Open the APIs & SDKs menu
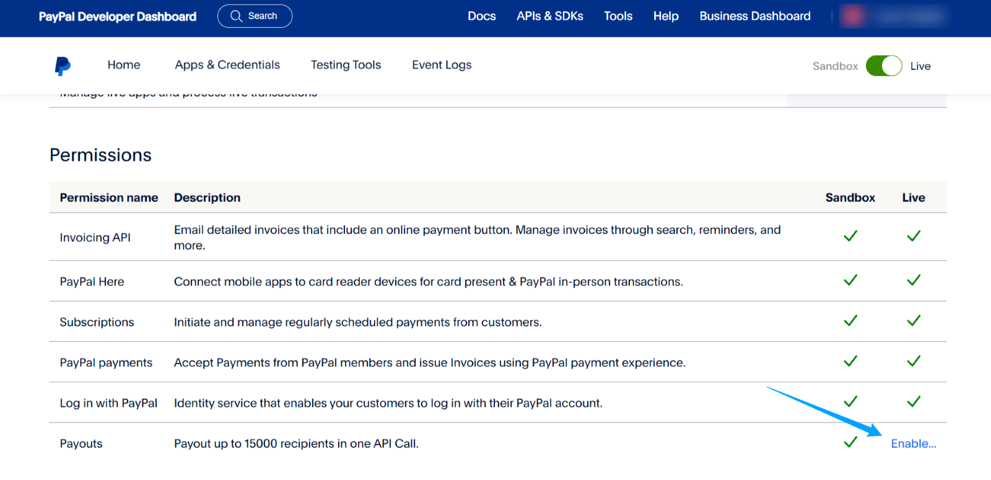This screenshot has height=480, width=991. 549,16
